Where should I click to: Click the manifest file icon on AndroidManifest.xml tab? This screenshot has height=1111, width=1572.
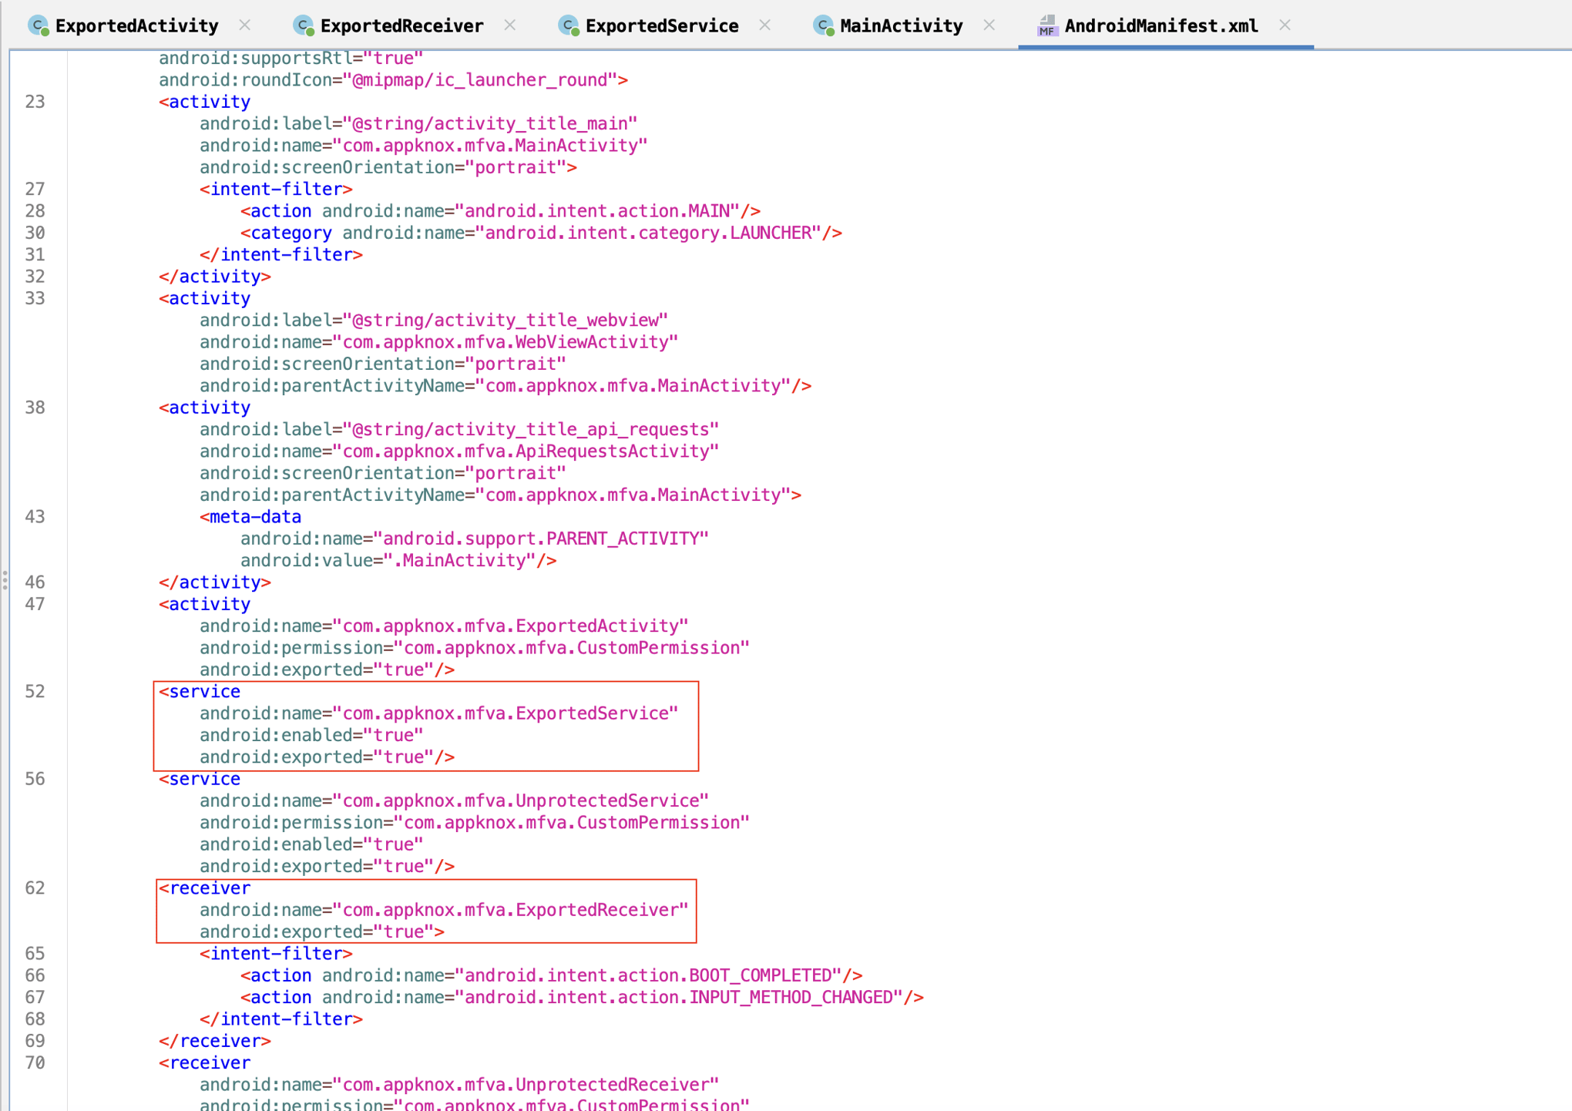1046,25
